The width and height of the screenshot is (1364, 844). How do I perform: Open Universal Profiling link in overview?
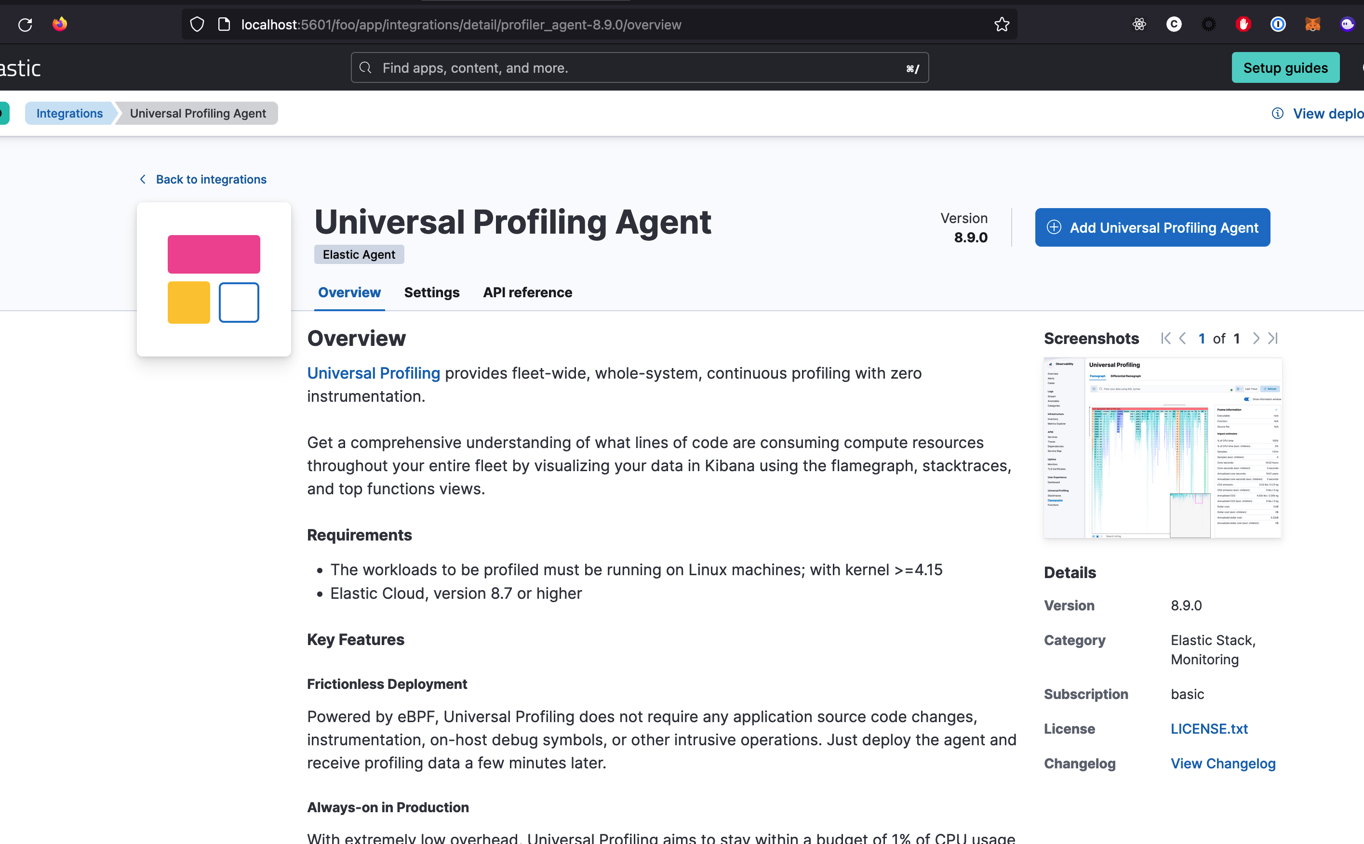[x=373, y=373]
